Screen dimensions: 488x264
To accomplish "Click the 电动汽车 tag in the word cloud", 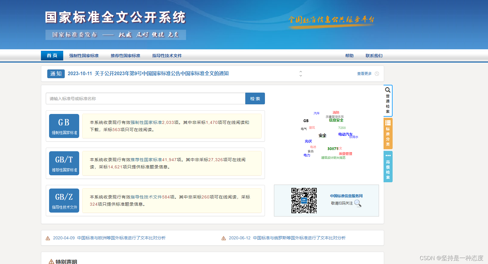I will [345, 134].
